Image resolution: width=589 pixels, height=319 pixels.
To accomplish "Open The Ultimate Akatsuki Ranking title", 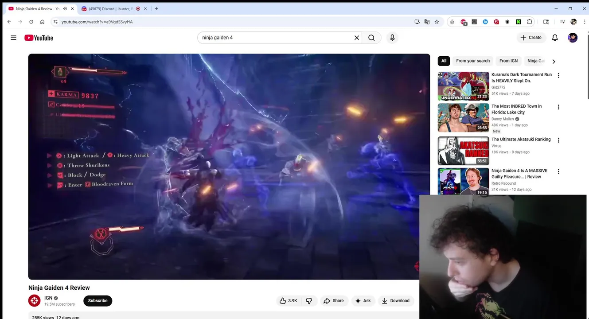I will tap(521, 139).
